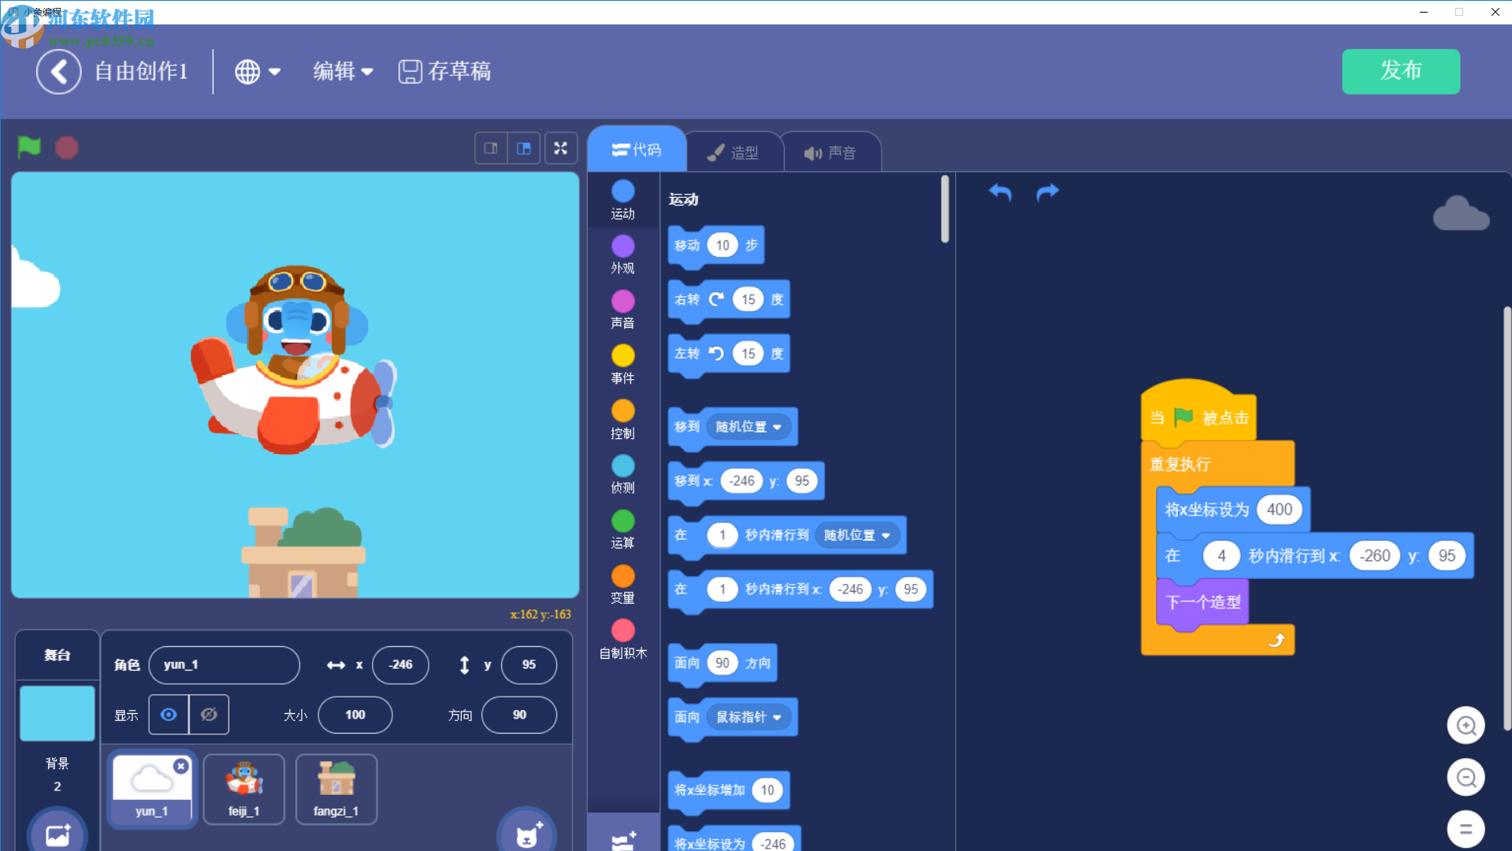
Task: Select the 事件 events category
Action: coord(622,365)
